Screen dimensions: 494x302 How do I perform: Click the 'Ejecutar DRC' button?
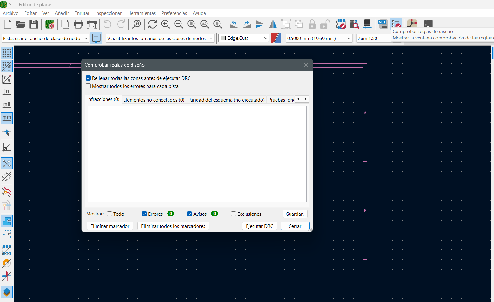pos(260,226)
